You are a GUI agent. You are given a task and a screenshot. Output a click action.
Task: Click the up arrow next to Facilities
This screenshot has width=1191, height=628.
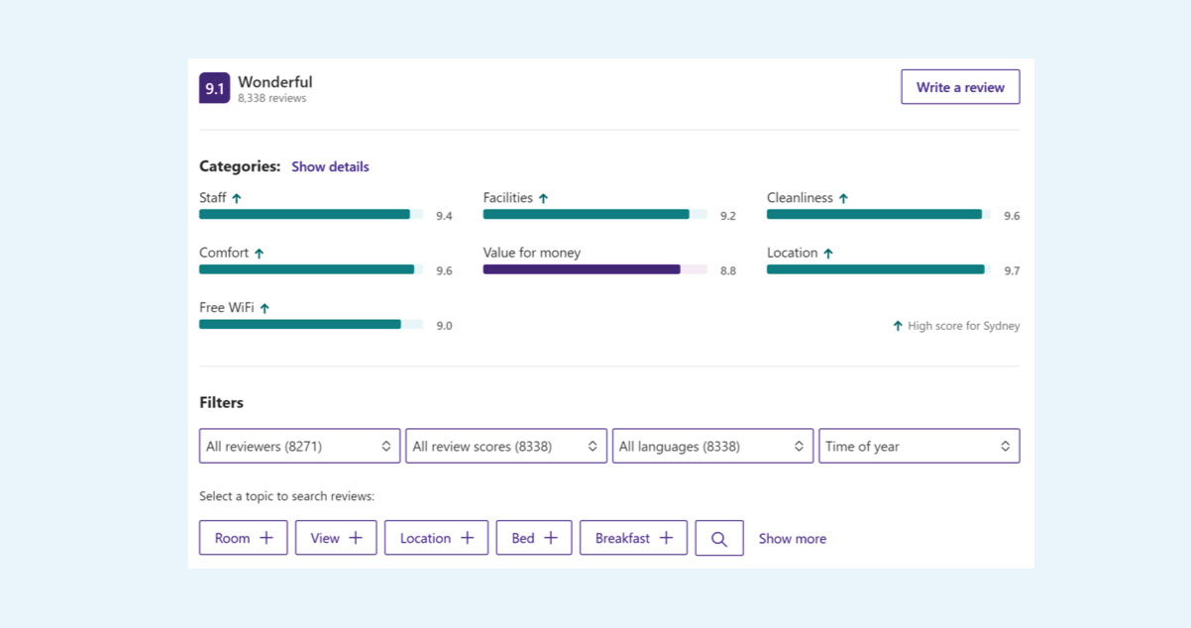pos(543,198)
